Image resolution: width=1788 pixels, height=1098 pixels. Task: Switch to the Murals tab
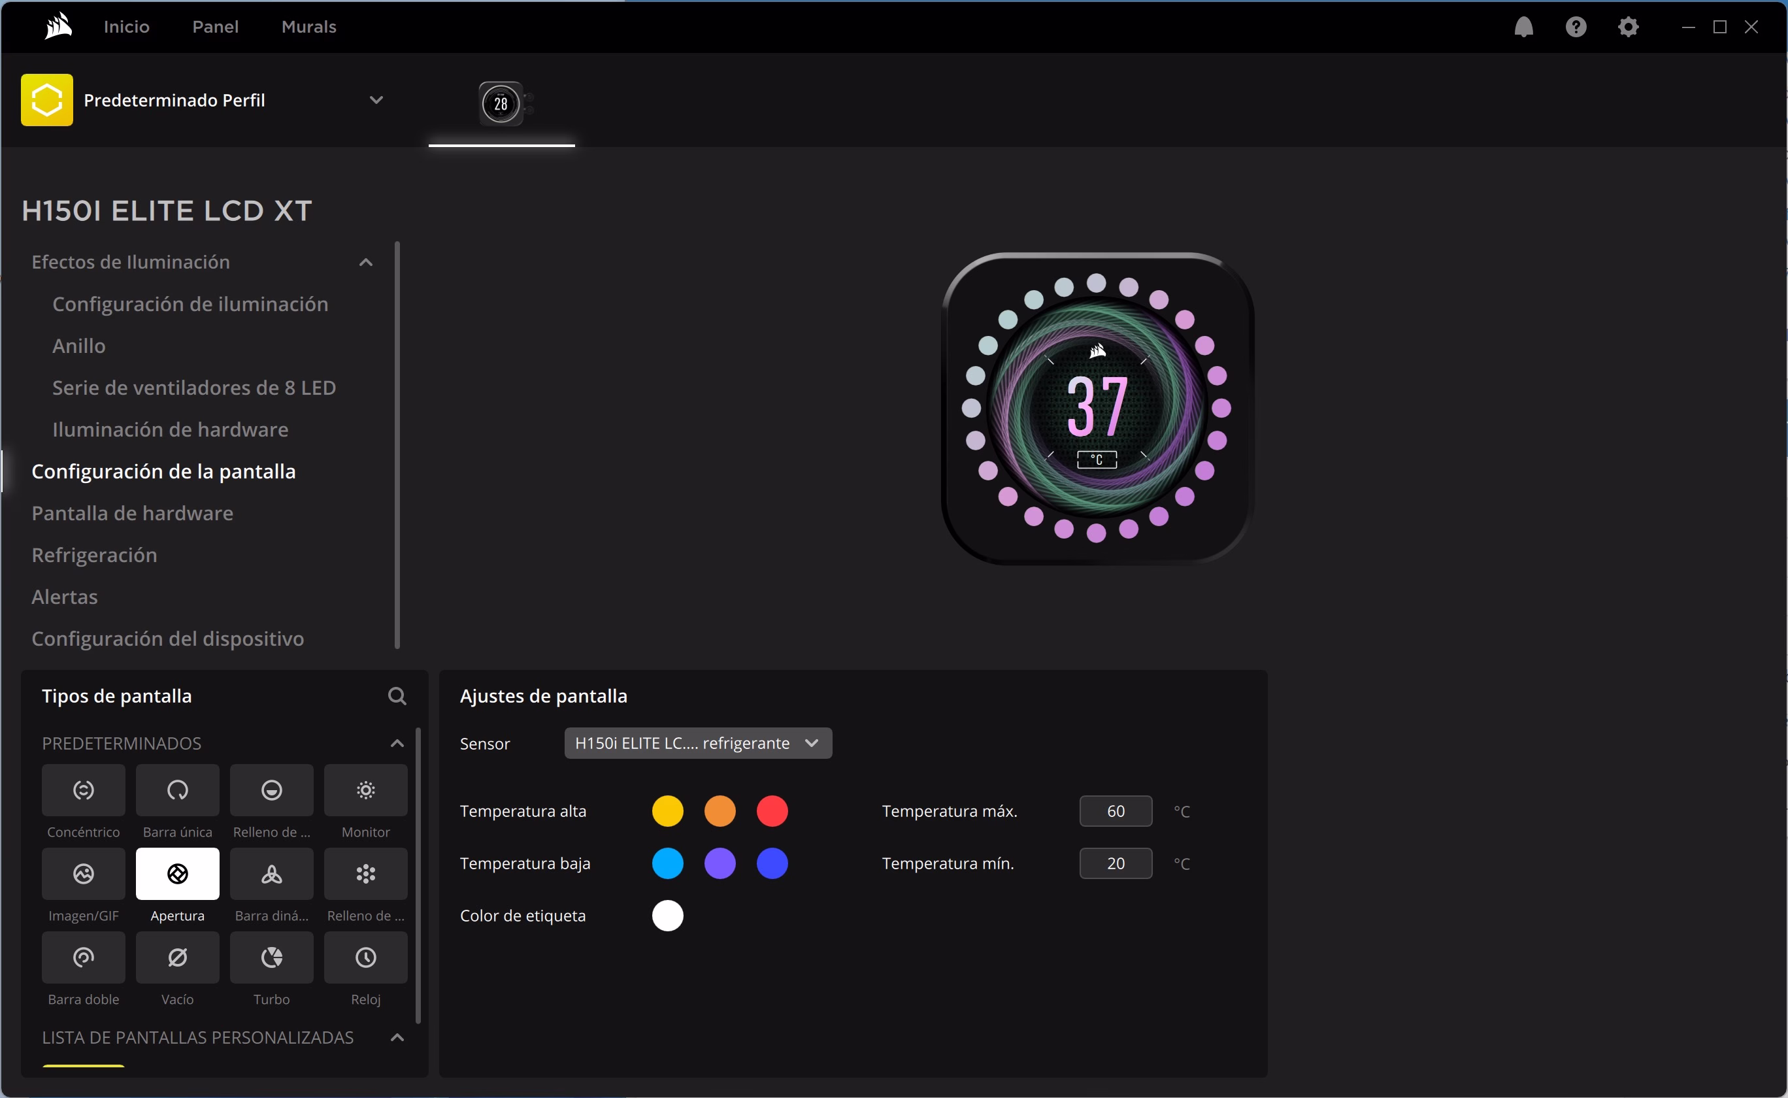point(308,27)
